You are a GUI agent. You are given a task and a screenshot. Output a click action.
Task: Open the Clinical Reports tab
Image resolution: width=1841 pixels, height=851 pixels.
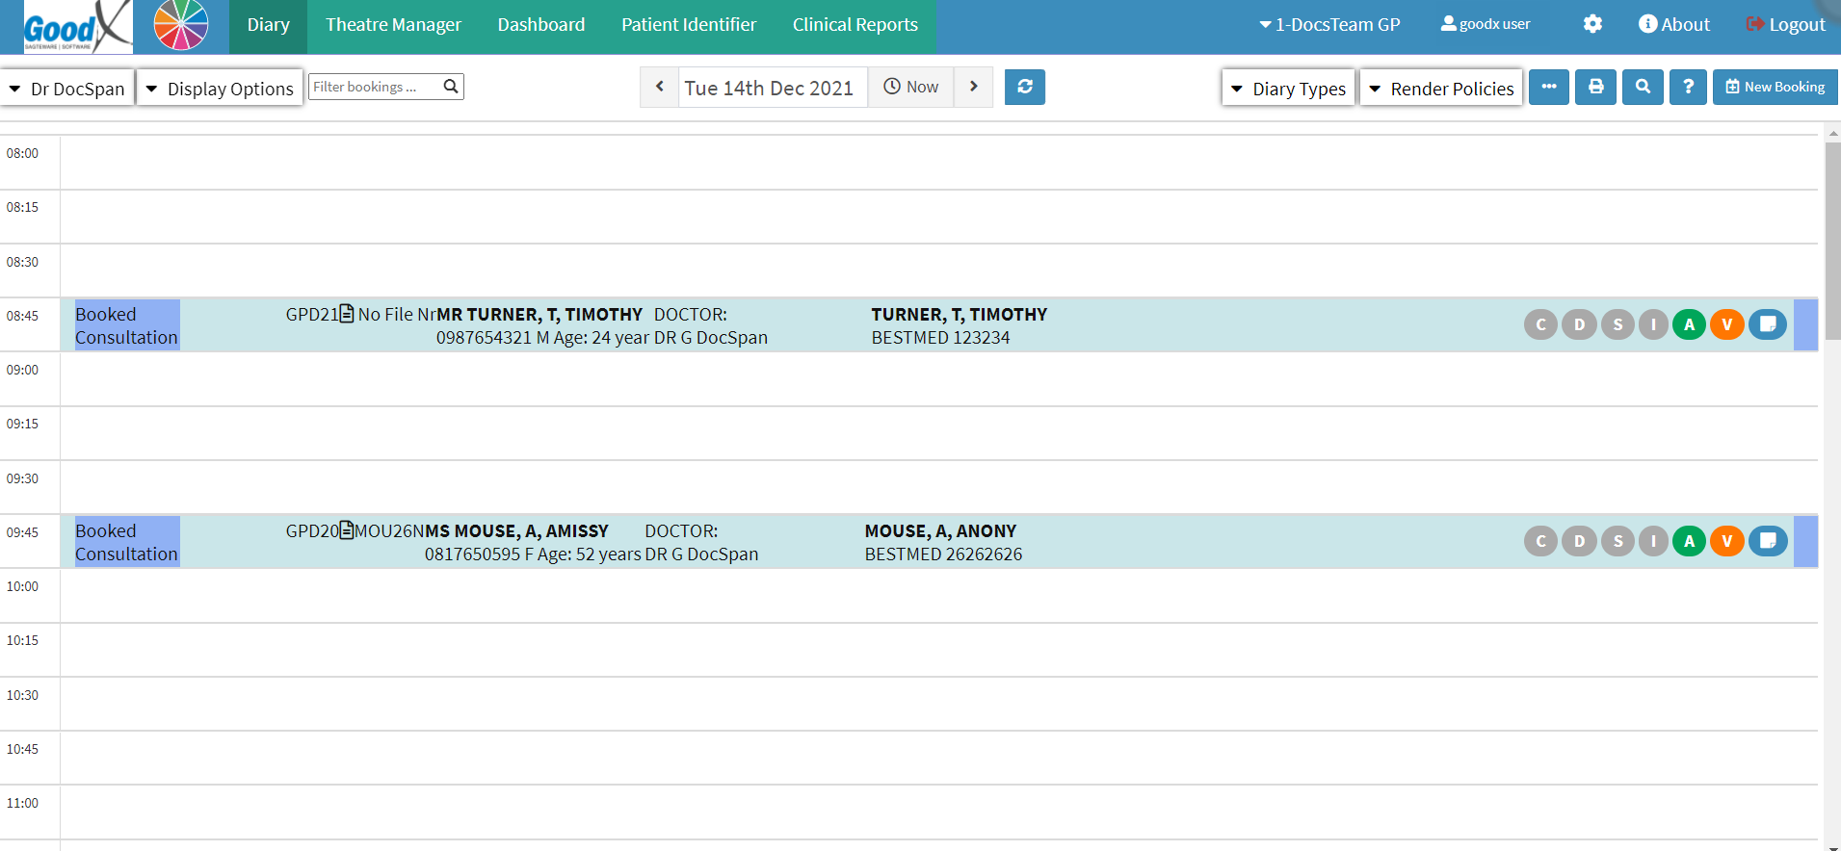(x=855, y=25)
